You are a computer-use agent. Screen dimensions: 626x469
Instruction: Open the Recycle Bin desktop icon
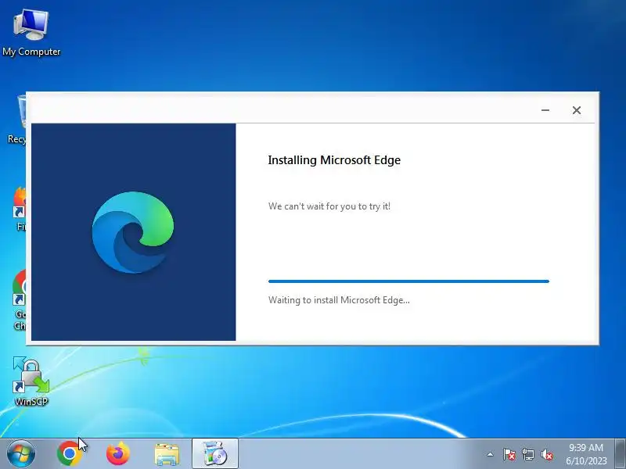(16, 119)
